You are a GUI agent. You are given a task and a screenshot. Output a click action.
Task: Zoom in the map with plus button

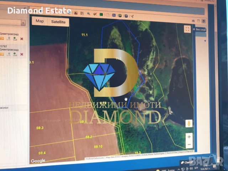pyautogui.click(x=189, y=137)
